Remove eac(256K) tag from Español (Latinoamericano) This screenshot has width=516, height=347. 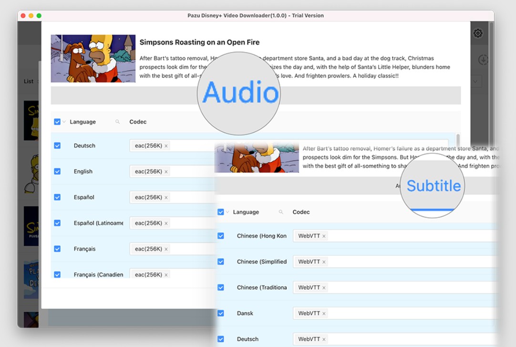click(166, 223)
